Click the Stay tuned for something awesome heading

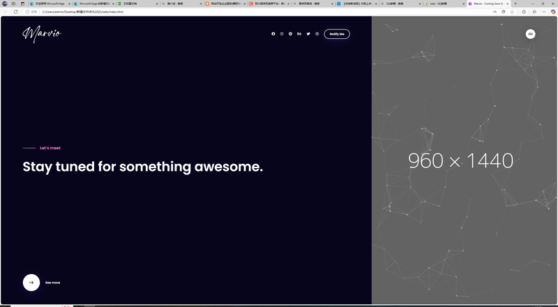(143, 167)
